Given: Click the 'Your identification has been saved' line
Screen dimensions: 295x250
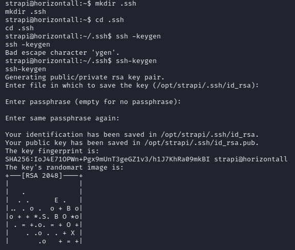Looking at the screenshot, I should click(x=132, y=135).
